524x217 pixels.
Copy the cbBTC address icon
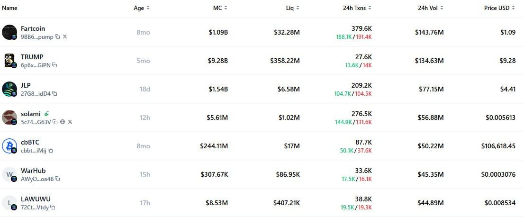[50, 151]
